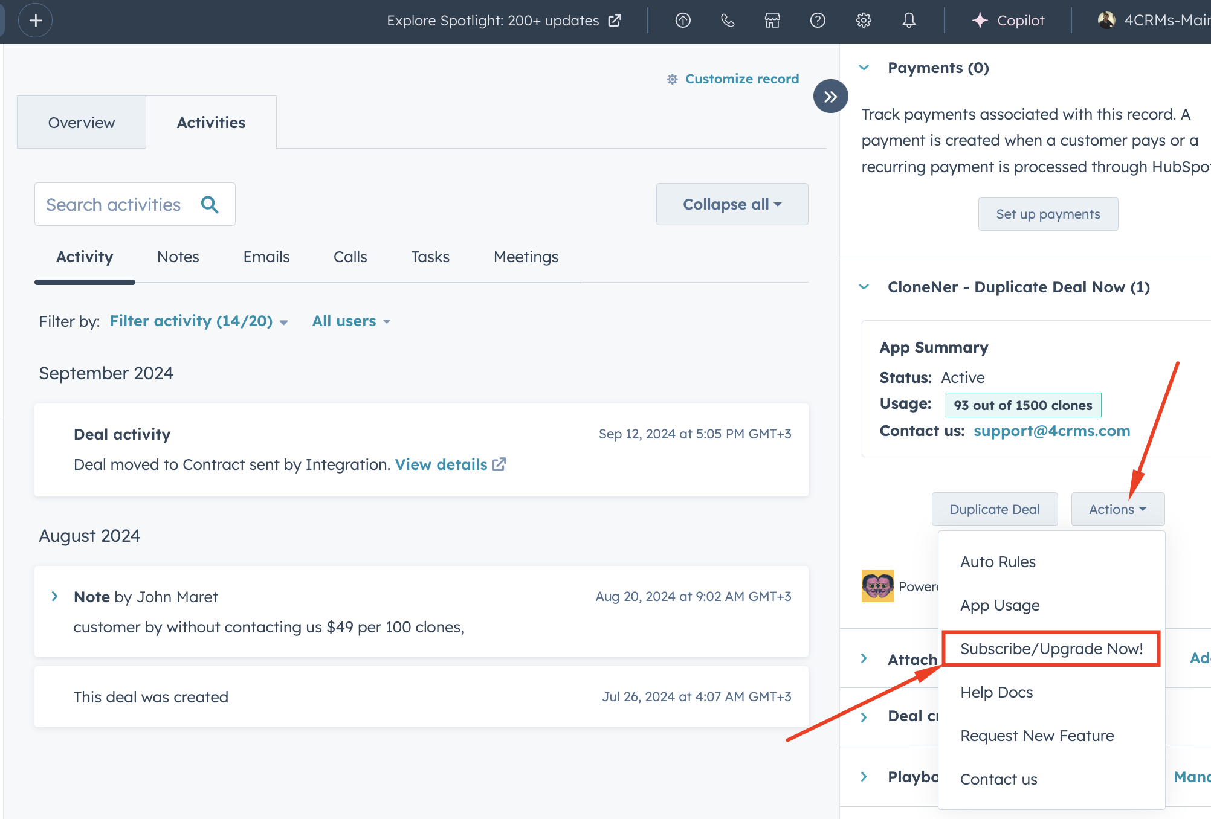Open the marketplace storefront icon
This screenshot has height=819, width=1211.
point(772,21)
